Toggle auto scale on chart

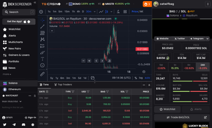(x=147, y=78)
